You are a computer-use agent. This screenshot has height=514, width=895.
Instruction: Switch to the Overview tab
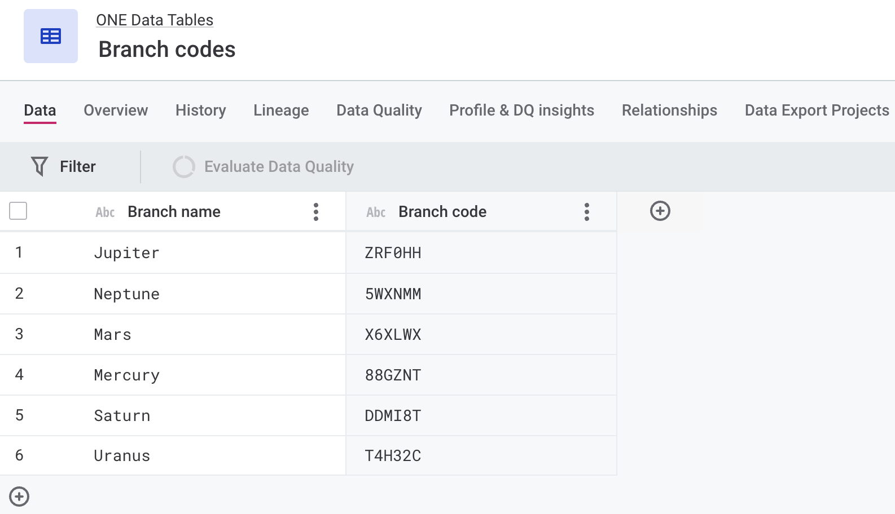(116, 110)
